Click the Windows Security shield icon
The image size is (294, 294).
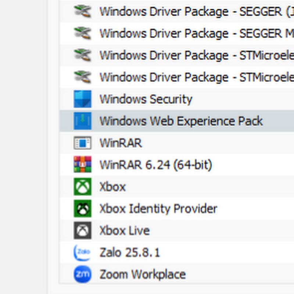point(82,99)
